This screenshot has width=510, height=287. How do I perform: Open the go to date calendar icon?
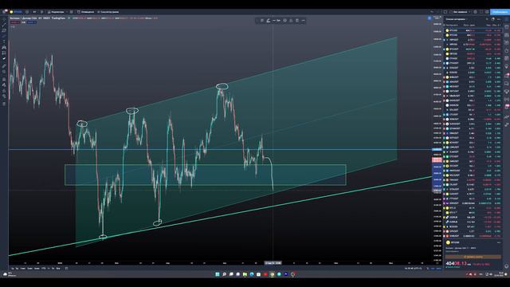[66, 269]
